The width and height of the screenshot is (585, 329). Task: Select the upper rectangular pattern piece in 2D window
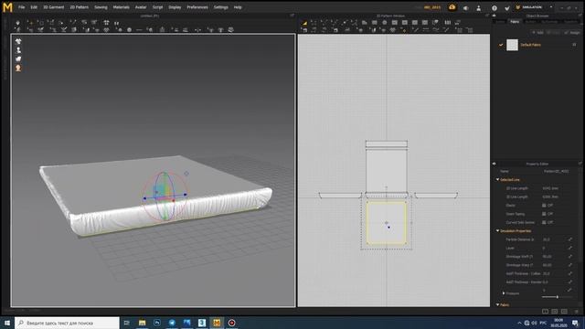[x=386, y=170]
